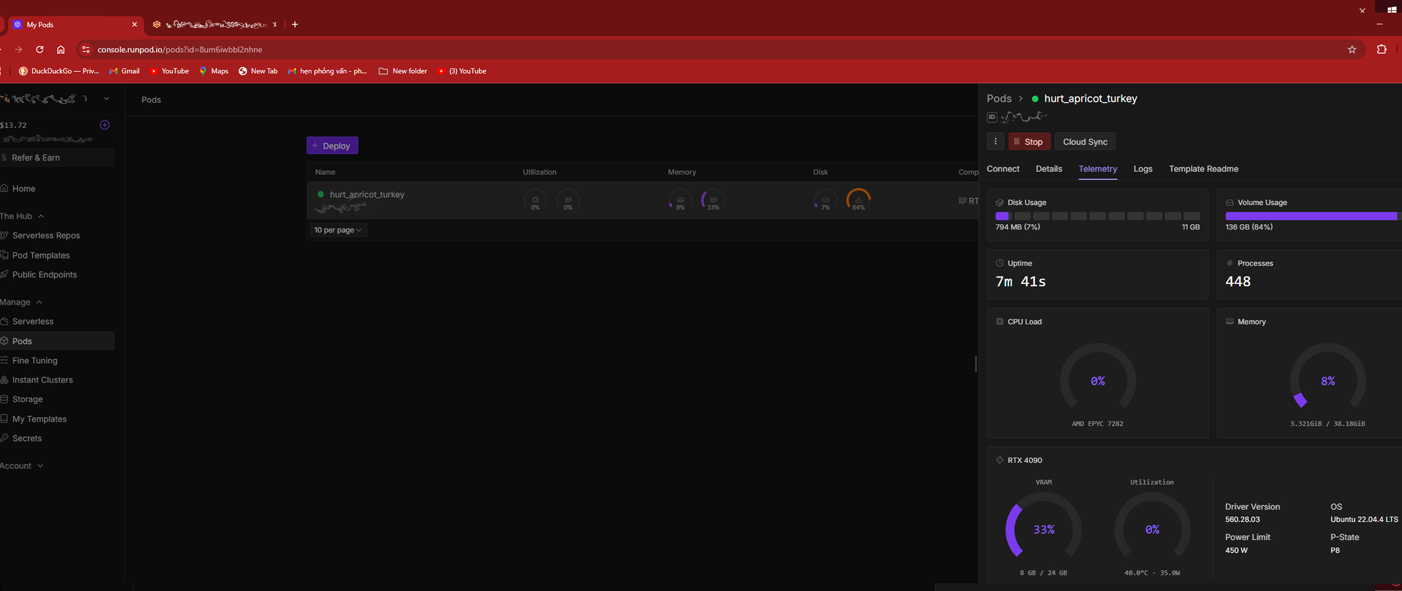Go forward in browser history
This screenshot has height=591, width=1402.
(19, 49)
